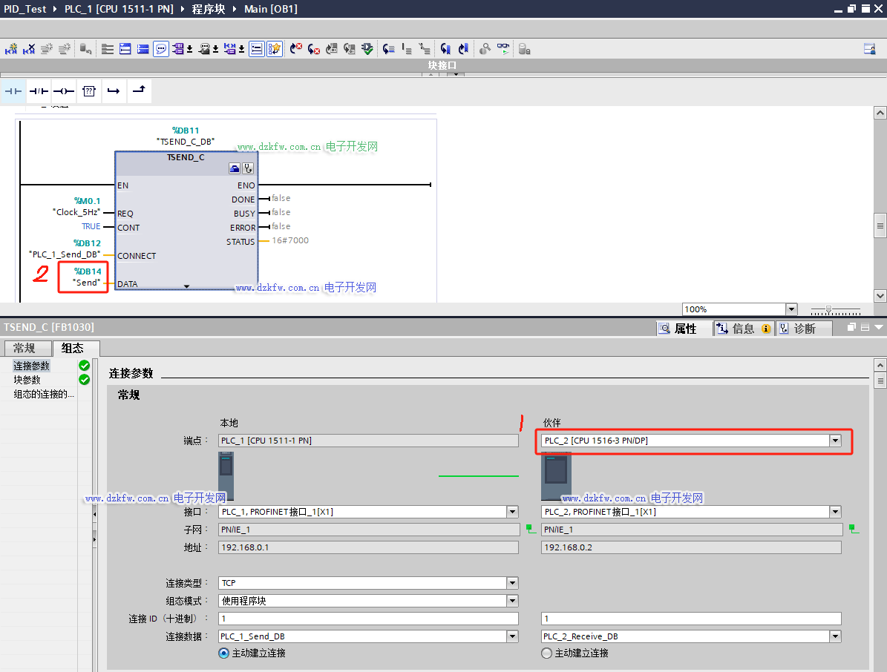
Task: Open the right-side editor layout icon
Action: tap(870, 49)
